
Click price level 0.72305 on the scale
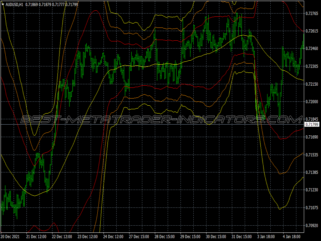click(x=312, y=66)
